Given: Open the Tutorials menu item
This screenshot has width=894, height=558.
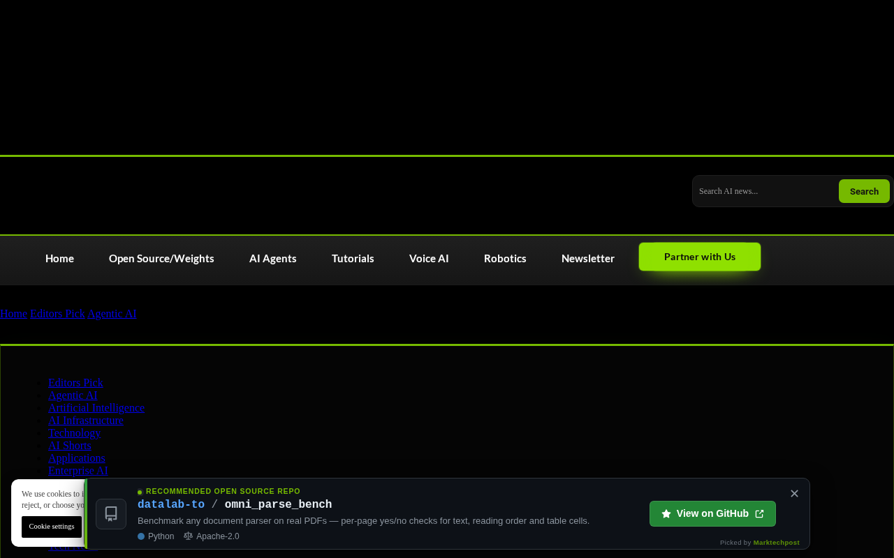Looking at the screenshot, I should pyautogui.click(x=353, y=258).
